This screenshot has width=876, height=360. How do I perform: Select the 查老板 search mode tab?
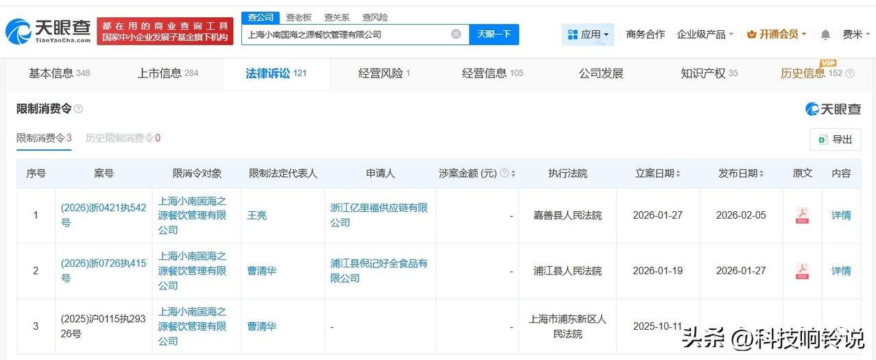(x=298, y=17)
